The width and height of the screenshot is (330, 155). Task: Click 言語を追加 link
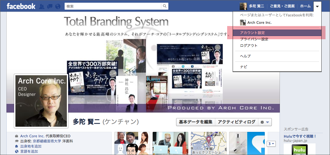(29, 151)
